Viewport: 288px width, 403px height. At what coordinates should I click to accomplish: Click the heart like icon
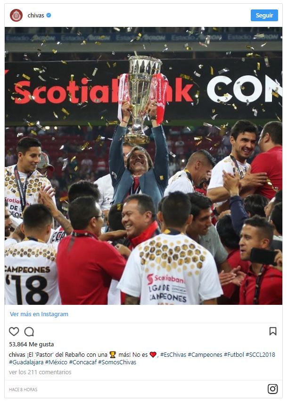click(x=14, y=332)
